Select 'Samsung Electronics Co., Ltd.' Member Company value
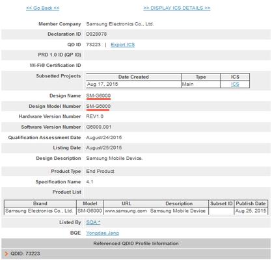This screenshot has height=260, width=272. (120, 24)
